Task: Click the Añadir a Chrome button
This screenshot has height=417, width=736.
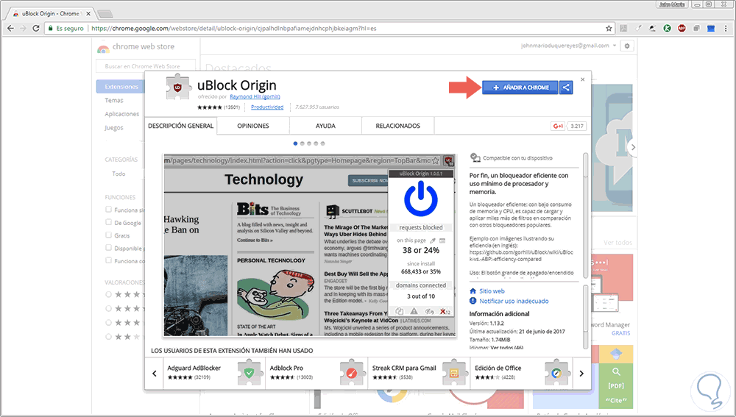Action: 520,88
